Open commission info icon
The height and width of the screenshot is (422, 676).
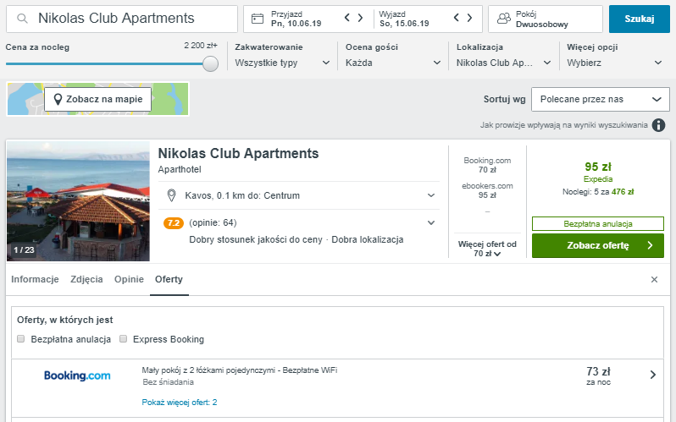pos(658,125)
